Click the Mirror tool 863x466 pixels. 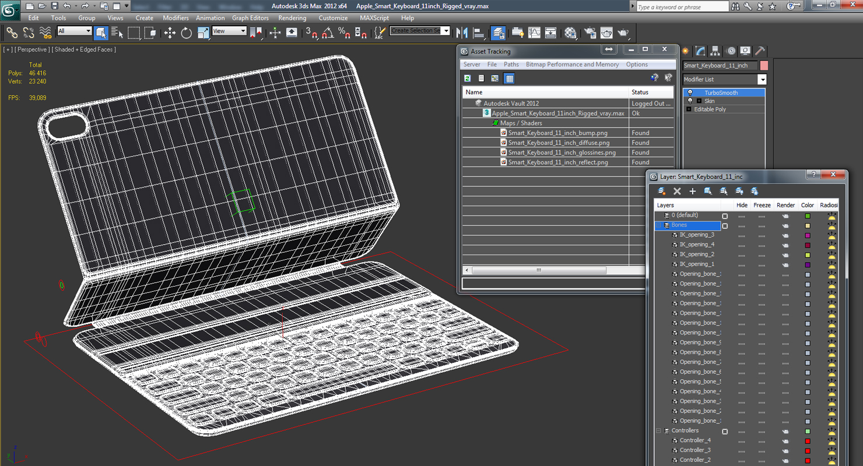pos(462,33)
